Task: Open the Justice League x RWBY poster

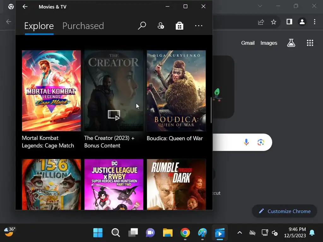Action: [114, 184]
